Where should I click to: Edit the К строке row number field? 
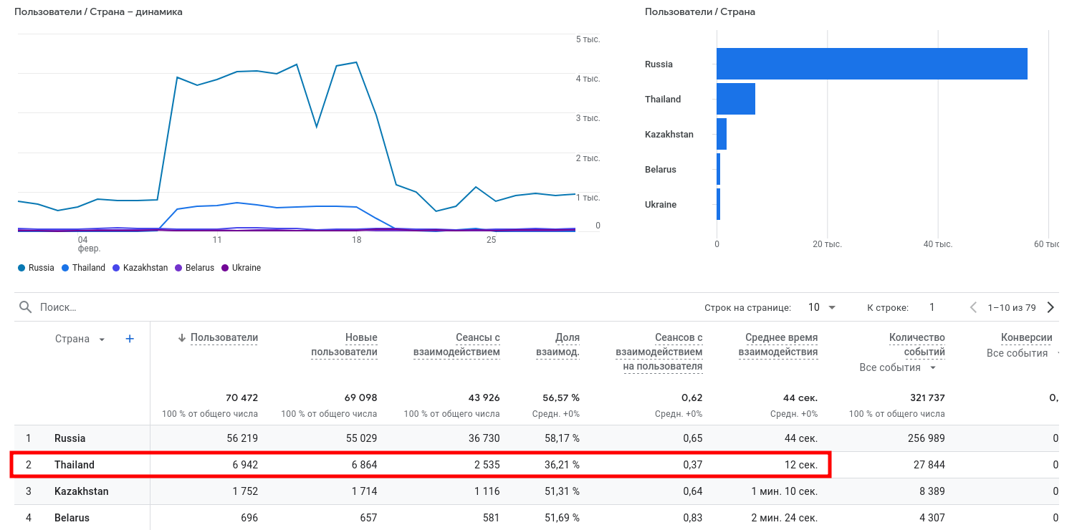coord(932,307)
